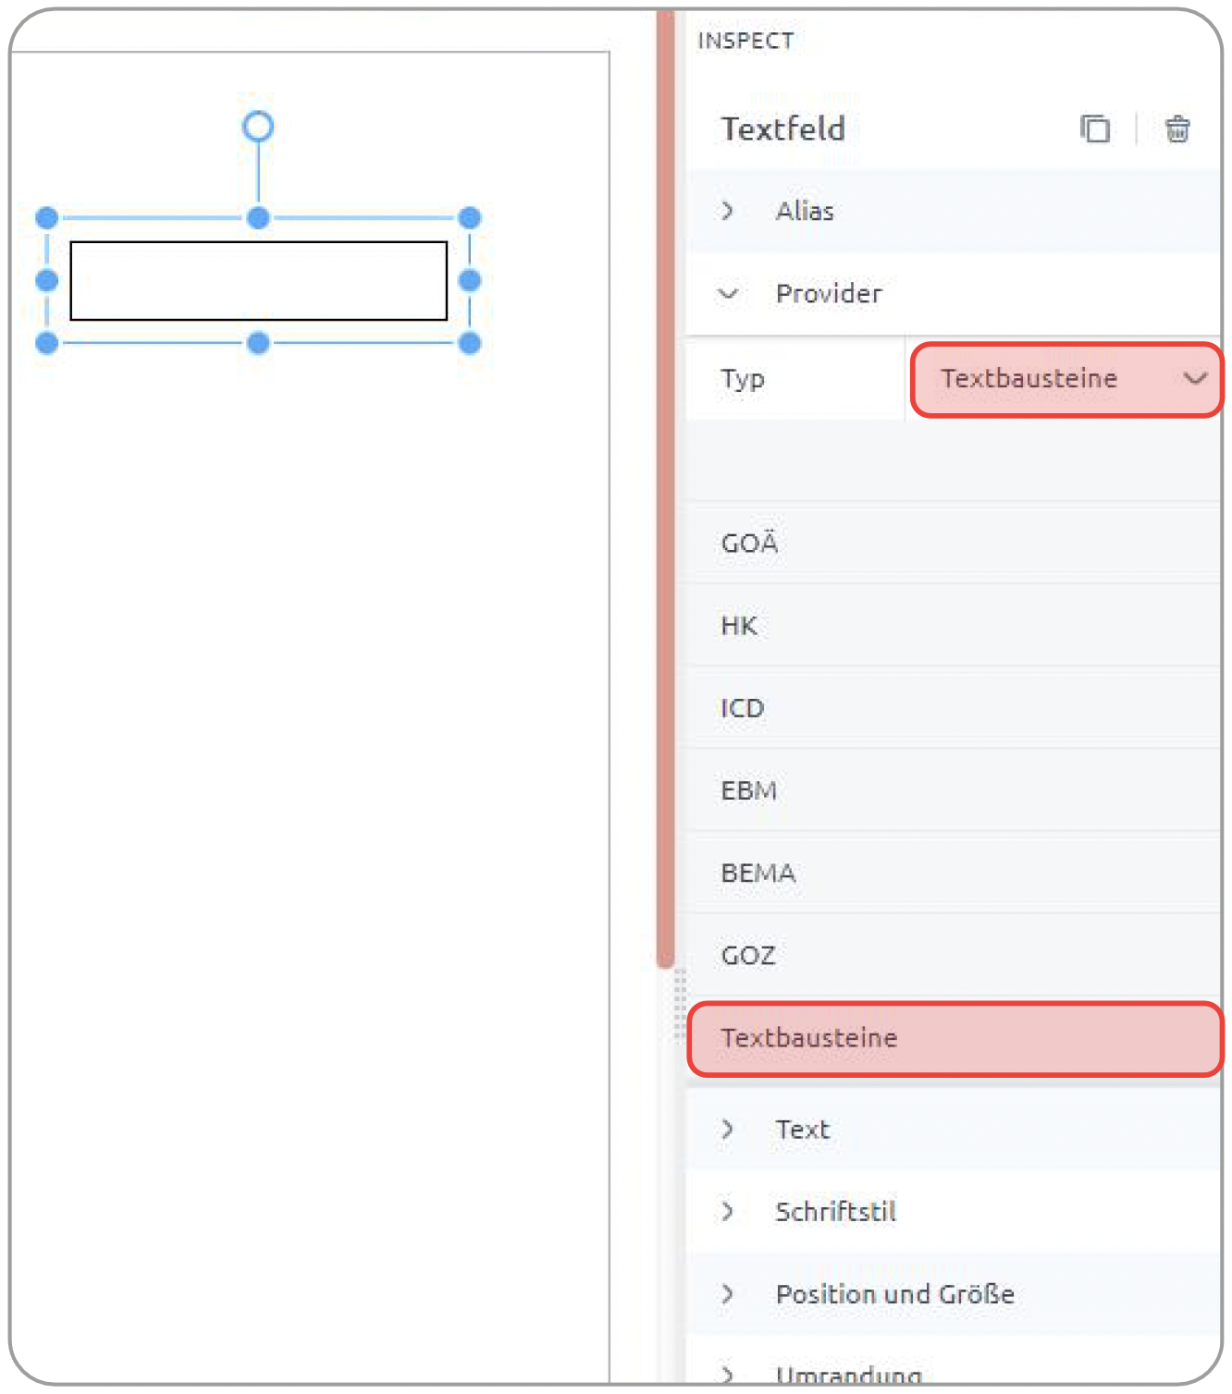
Task: Click inside the text field on canvas
Action: click(x=259, y=281)
